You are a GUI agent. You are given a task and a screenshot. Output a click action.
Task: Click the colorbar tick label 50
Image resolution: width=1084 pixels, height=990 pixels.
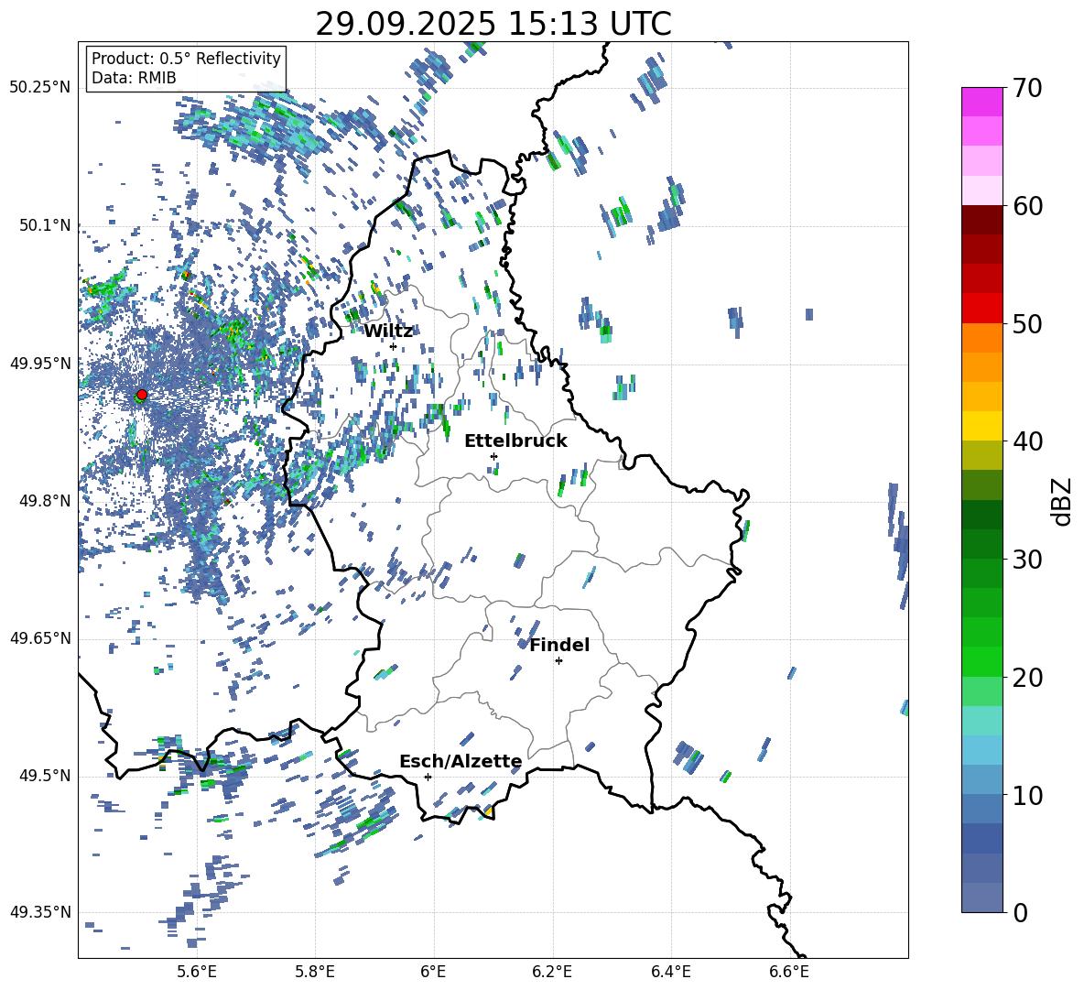click(x=1027, y=324)
